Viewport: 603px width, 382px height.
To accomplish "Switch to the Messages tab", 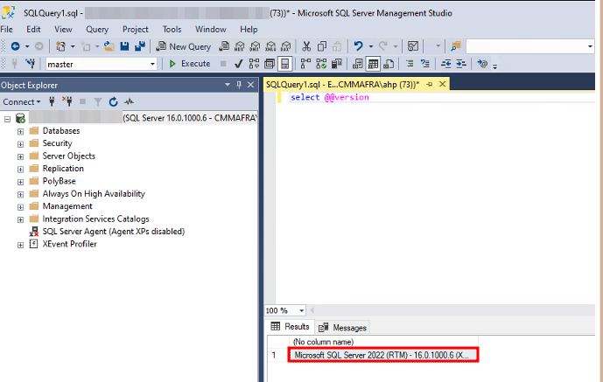I will (x=343, y=328).
